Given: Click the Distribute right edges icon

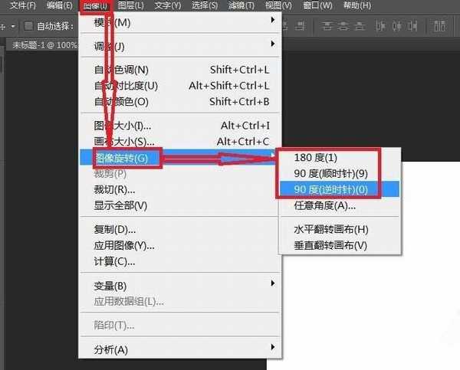Looking at the screenshot, I should tap(416, 26).
